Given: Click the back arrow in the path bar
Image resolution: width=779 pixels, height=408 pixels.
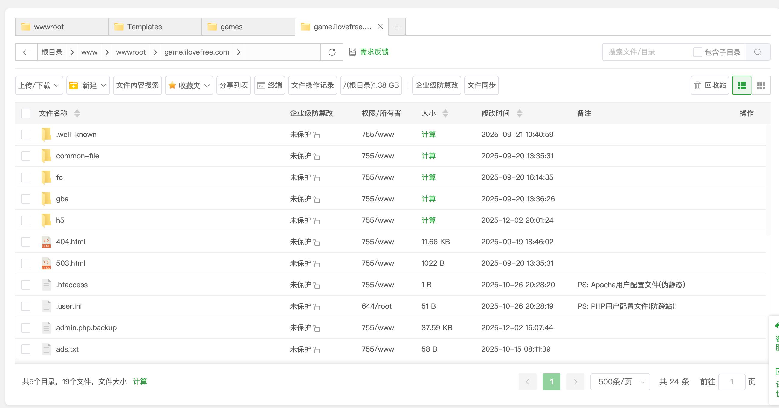Looking at the screenshot, I should click(x=26, y=52).
